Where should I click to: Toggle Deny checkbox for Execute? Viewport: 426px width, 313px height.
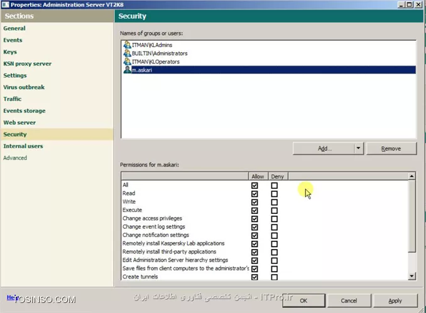275,211
